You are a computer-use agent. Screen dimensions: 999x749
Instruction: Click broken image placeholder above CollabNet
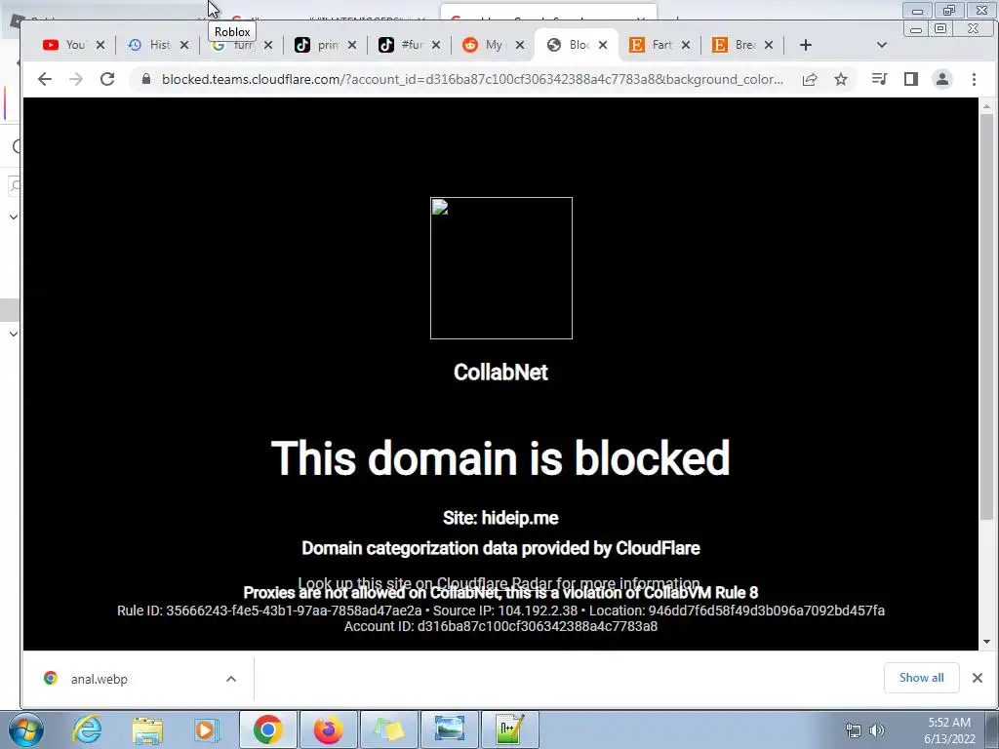[x=501, y=268]
